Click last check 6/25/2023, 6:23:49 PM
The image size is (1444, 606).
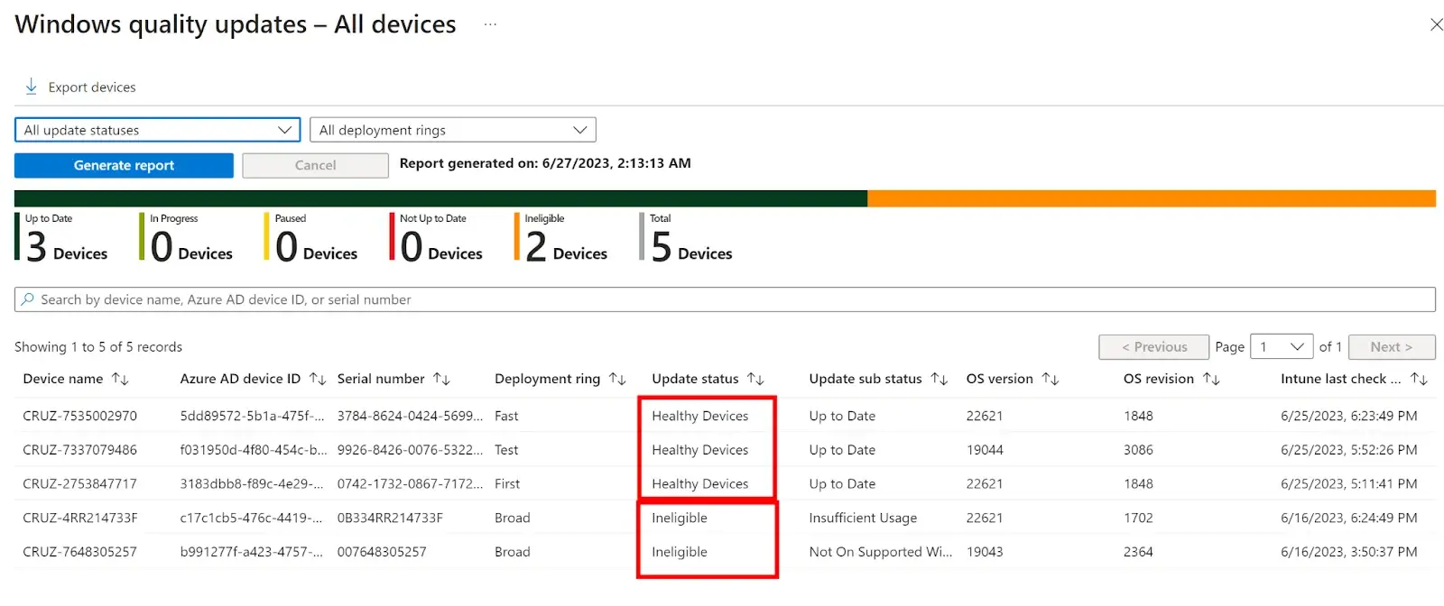click(1348, 416)
